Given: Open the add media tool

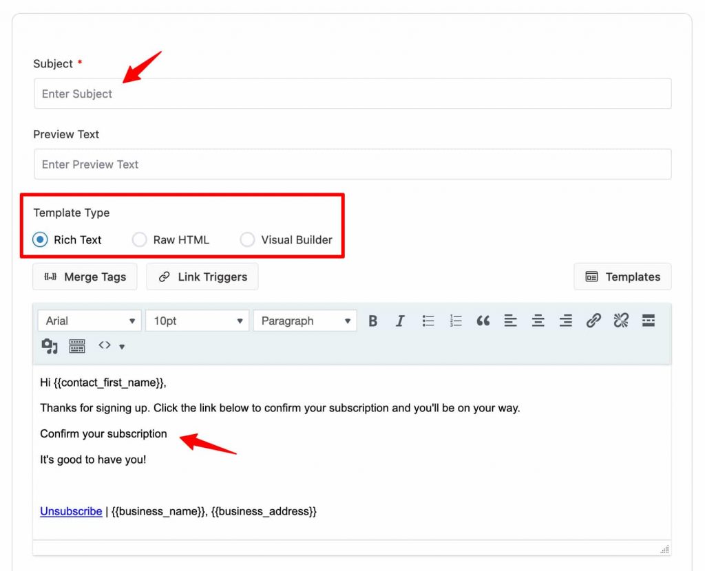Looking at the screenshot, I should [x=50, y=346].
